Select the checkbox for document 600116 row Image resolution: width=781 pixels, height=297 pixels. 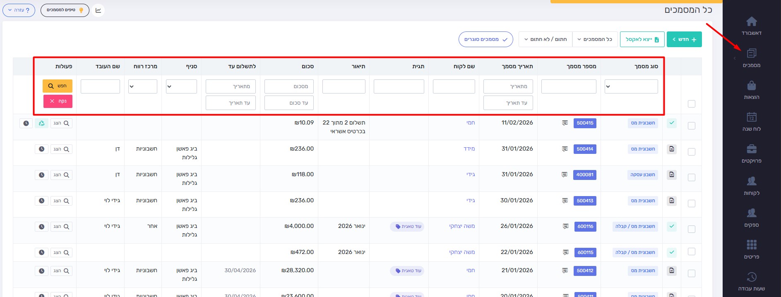pyautogui.click(x=691, y=229)
